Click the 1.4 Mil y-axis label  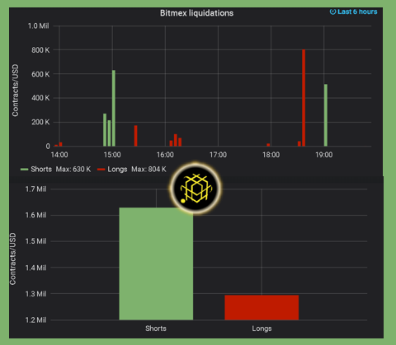[x=35, y=268]
